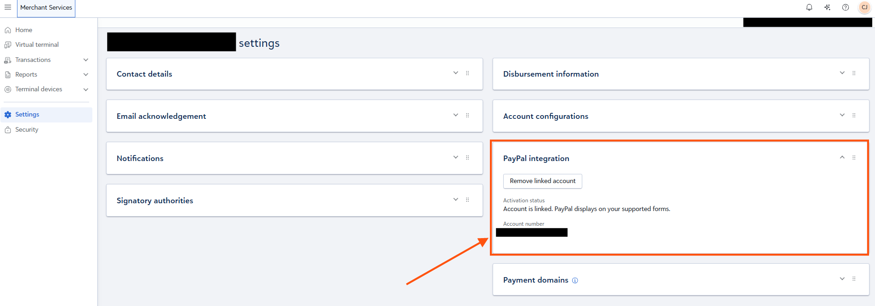Collapse the PayPal integration panel

pyautogui.click(x=842, y=157)
